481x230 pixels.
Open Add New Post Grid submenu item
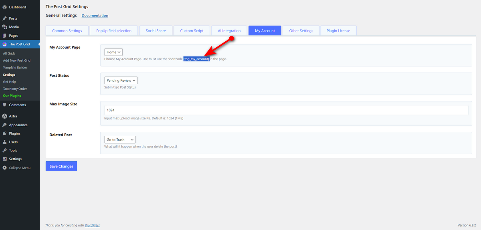coord(16,61)
